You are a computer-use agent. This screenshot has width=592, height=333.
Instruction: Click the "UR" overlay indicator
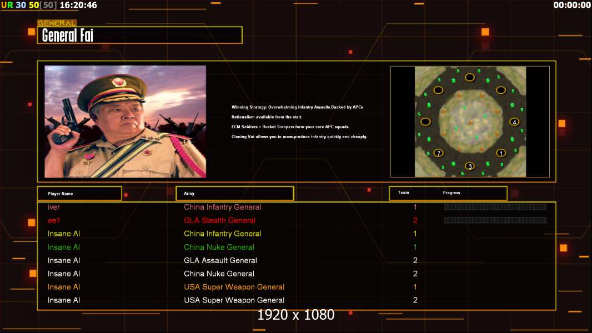coord(7,6)
